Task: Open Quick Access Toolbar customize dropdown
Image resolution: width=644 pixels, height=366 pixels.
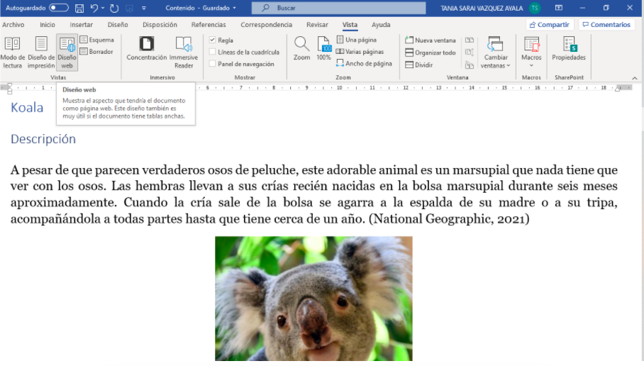Action: coord(144,8)
